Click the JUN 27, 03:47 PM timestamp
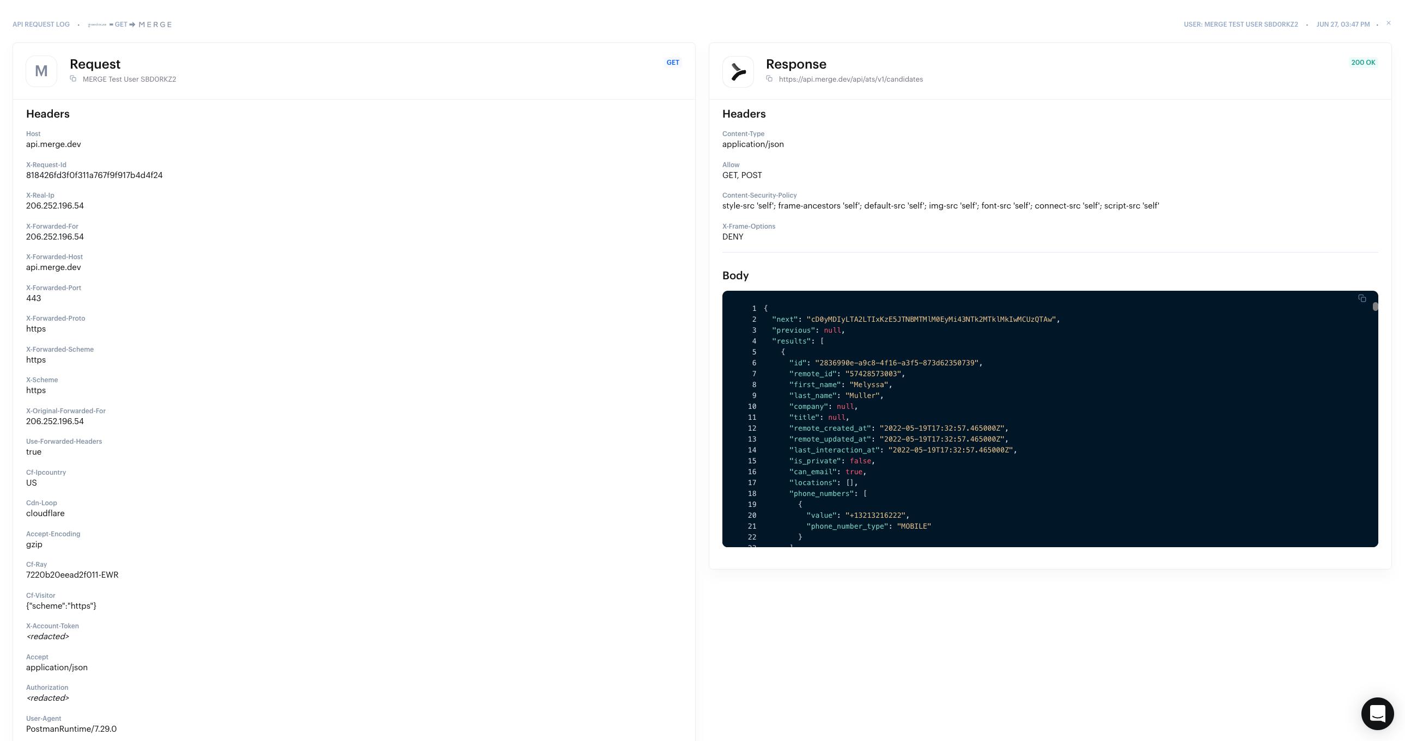1405x741 pixels. click(1343, 25)
